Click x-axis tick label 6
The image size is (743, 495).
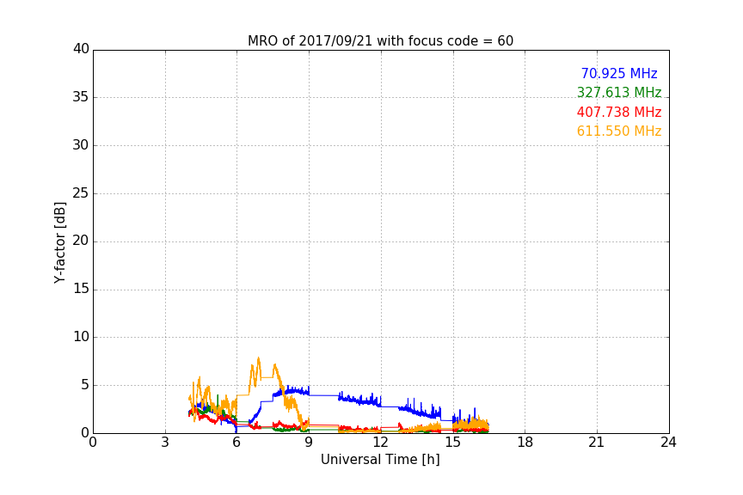[x=236, y=443]
